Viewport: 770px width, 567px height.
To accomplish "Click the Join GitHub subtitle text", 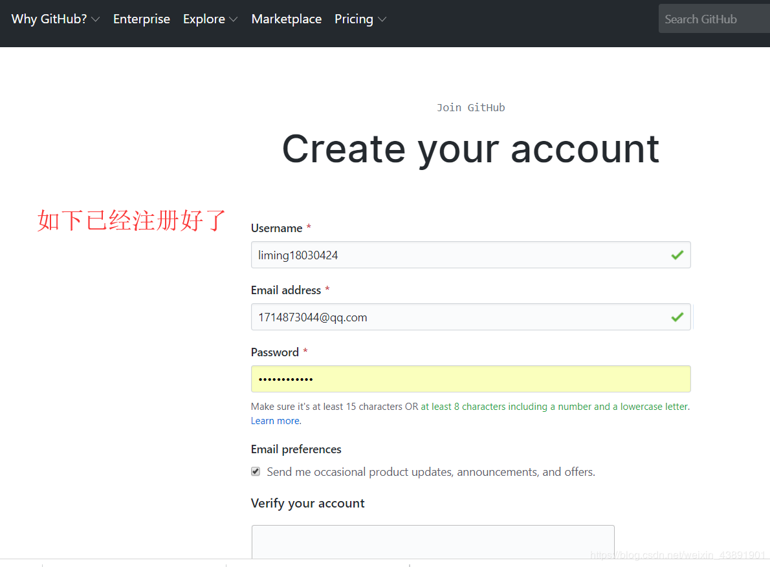I will pyautogui.click(x=470, y=108).
